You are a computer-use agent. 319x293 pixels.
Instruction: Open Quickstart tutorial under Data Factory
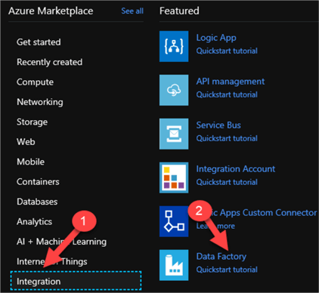pos(227,270)
